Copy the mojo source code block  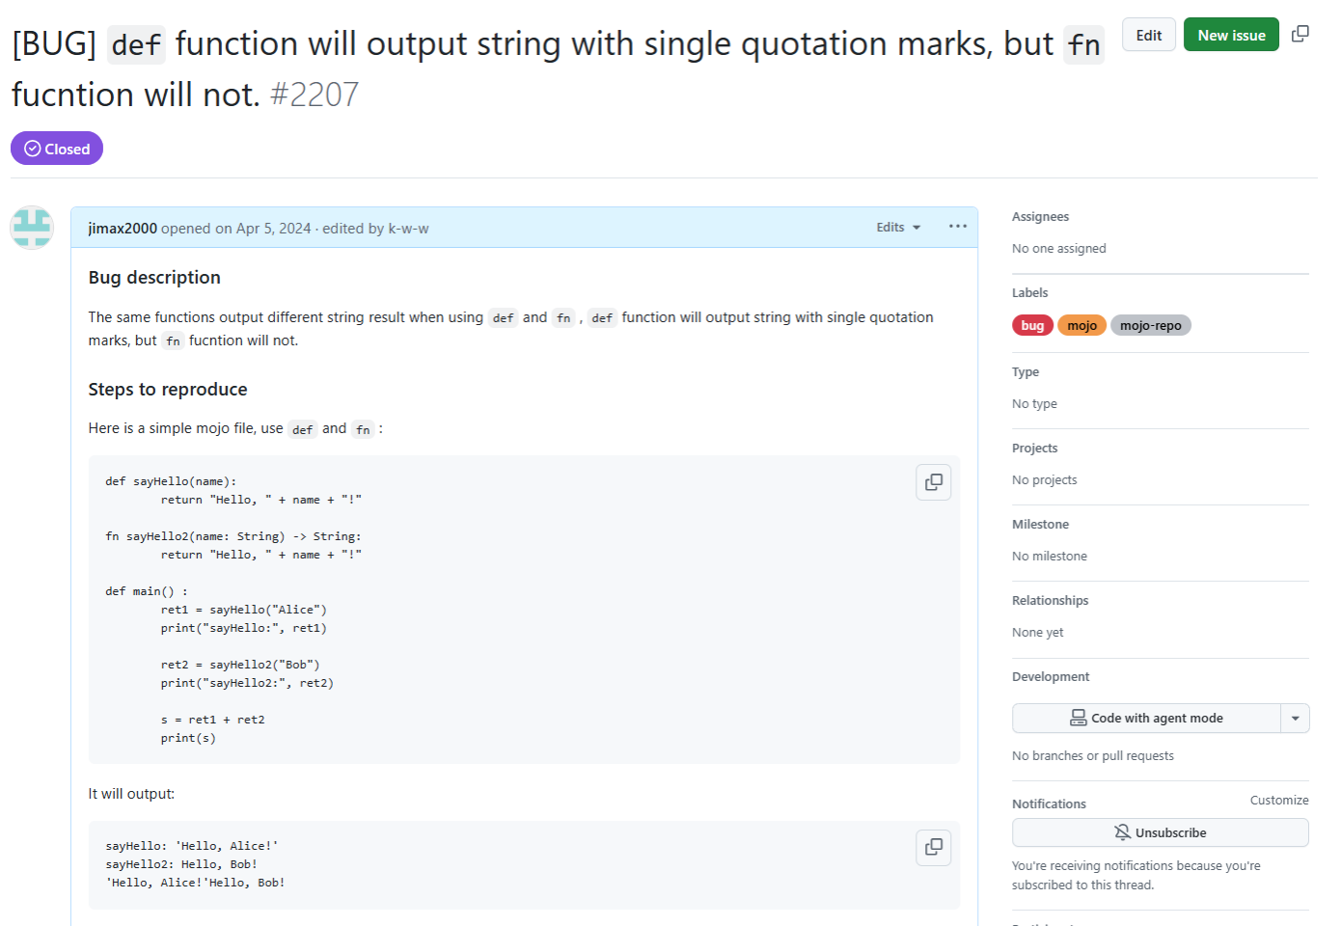[933, 482]
